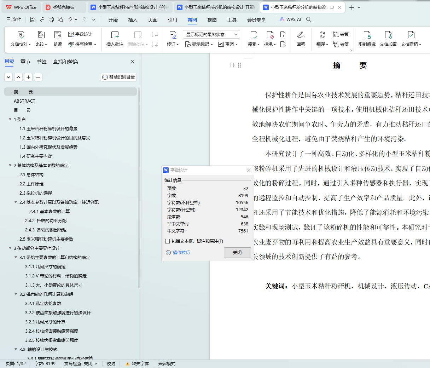Image resolution: width=430 pixels, height=368 pixels.
Task: Open the 翻译 translate tool
Action: 322,39
